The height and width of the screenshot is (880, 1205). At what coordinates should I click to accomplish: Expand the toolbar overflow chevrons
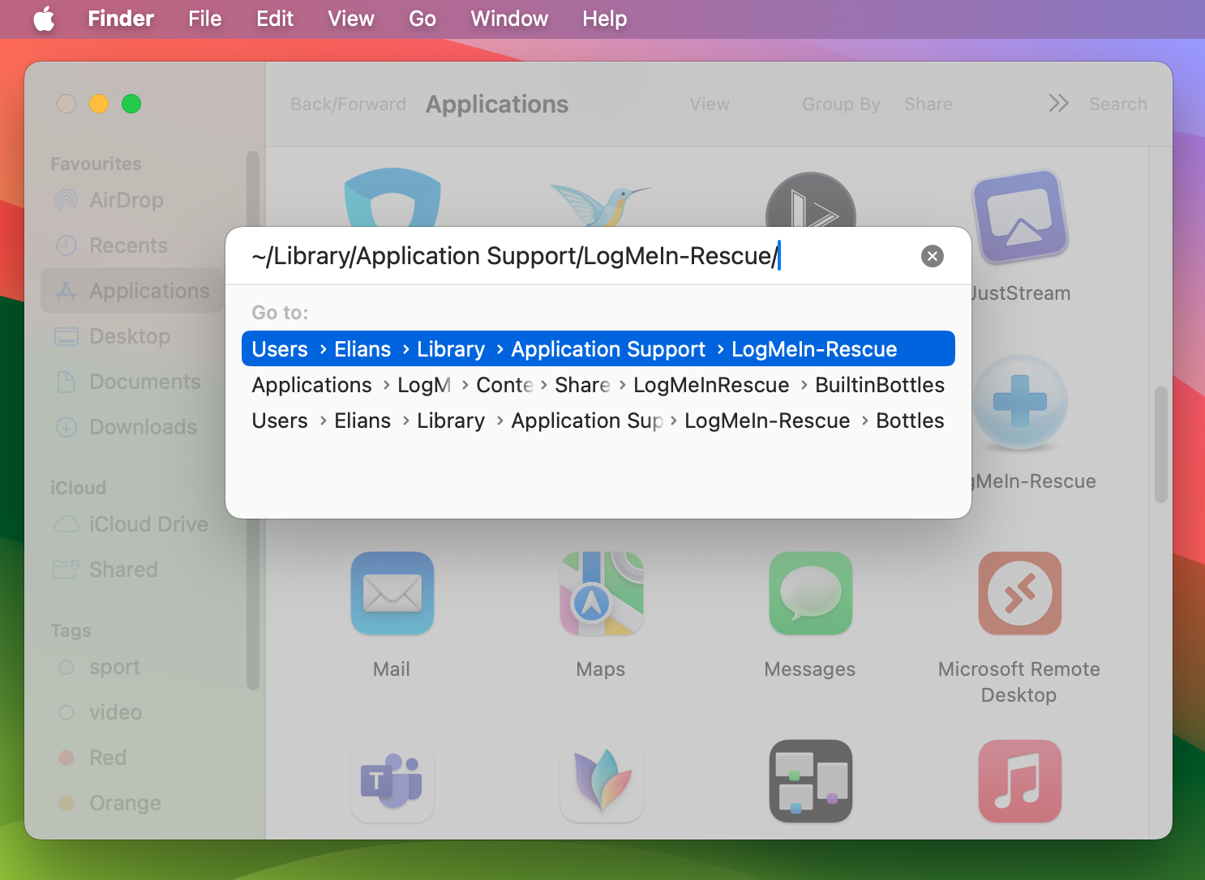point(1058,104)
